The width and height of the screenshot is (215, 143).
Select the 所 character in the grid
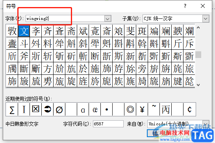click(12, 56)
